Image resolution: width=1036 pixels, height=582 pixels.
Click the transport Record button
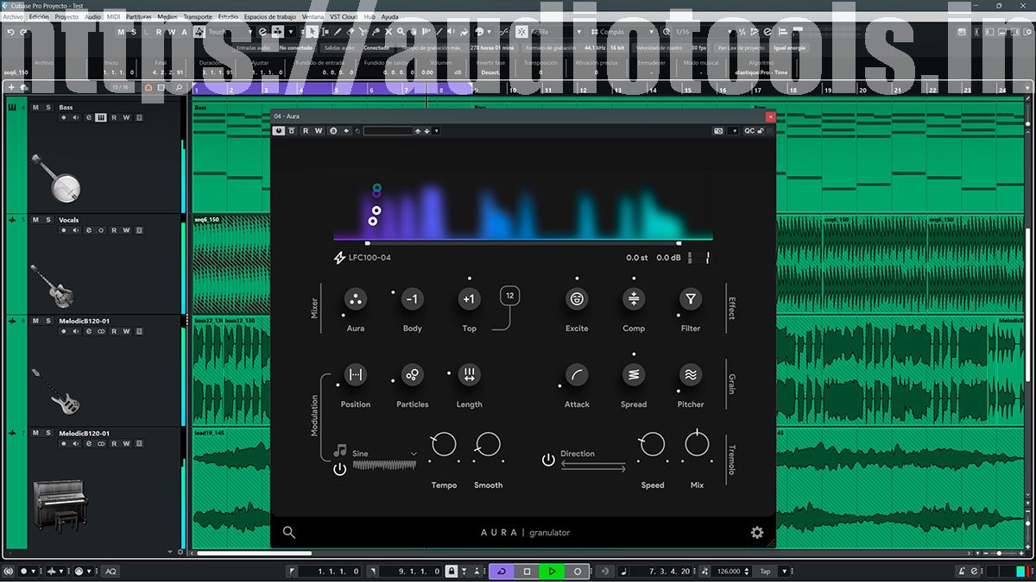point(578,571)
